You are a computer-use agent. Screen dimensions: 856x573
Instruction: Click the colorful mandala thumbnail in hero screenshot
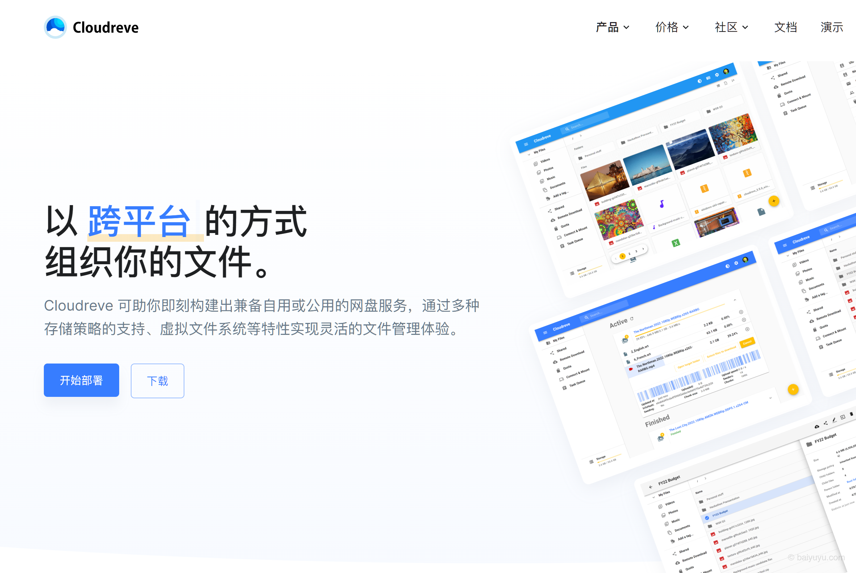tap(619, 220)
